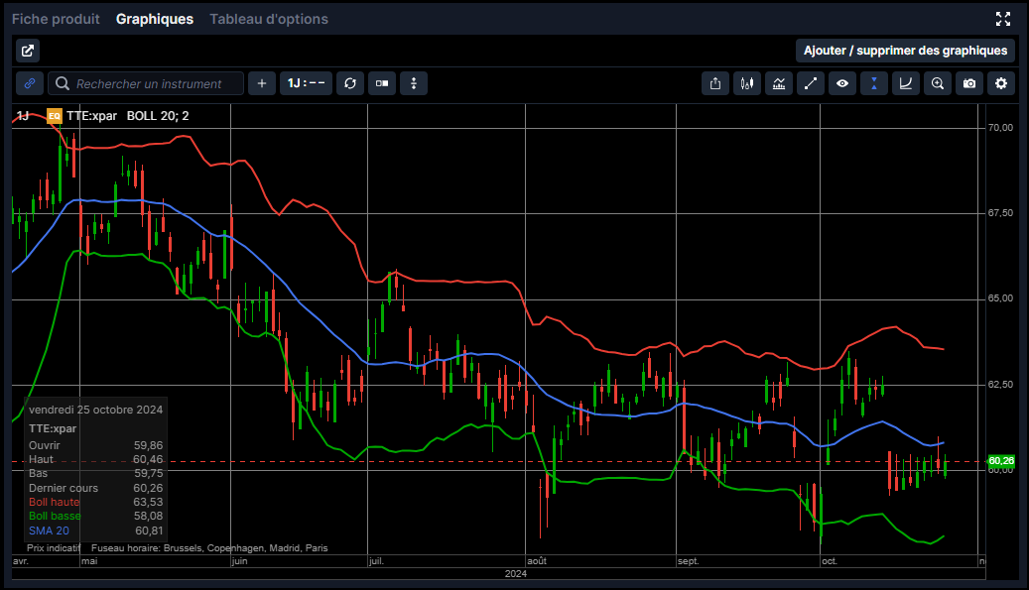The width and height of the screenshot is (1029, 590).
Task: Click the Prix indicatif note
Action: [x=54, y=548]
